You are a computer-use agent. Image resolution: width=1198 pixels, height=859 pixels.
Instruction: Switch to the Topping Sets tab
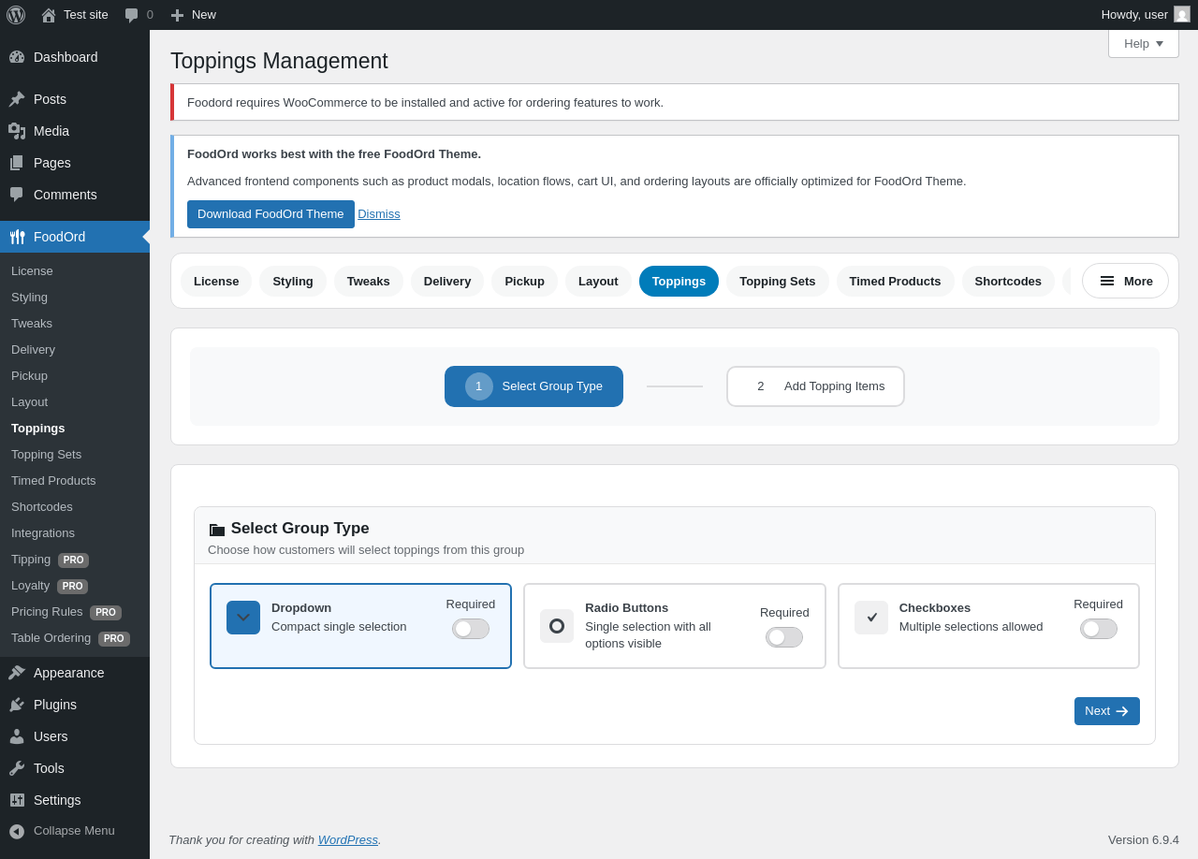(777, 281)
